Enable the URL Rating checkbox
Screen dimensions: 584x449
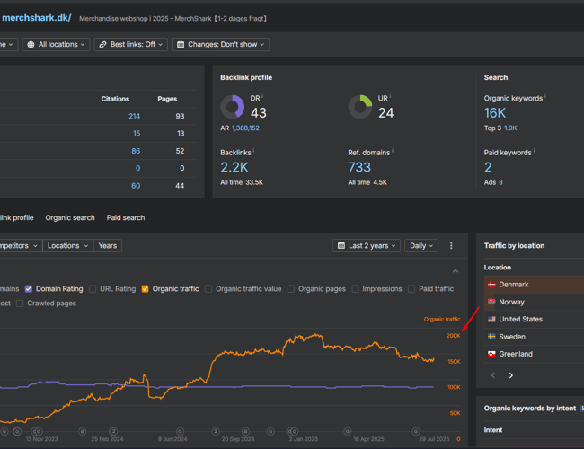(x=93, y=289)
